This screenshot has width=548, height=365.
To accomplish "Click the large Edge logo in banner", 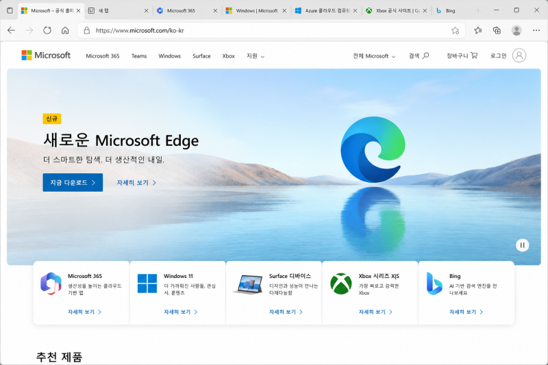I will [373, 149].
